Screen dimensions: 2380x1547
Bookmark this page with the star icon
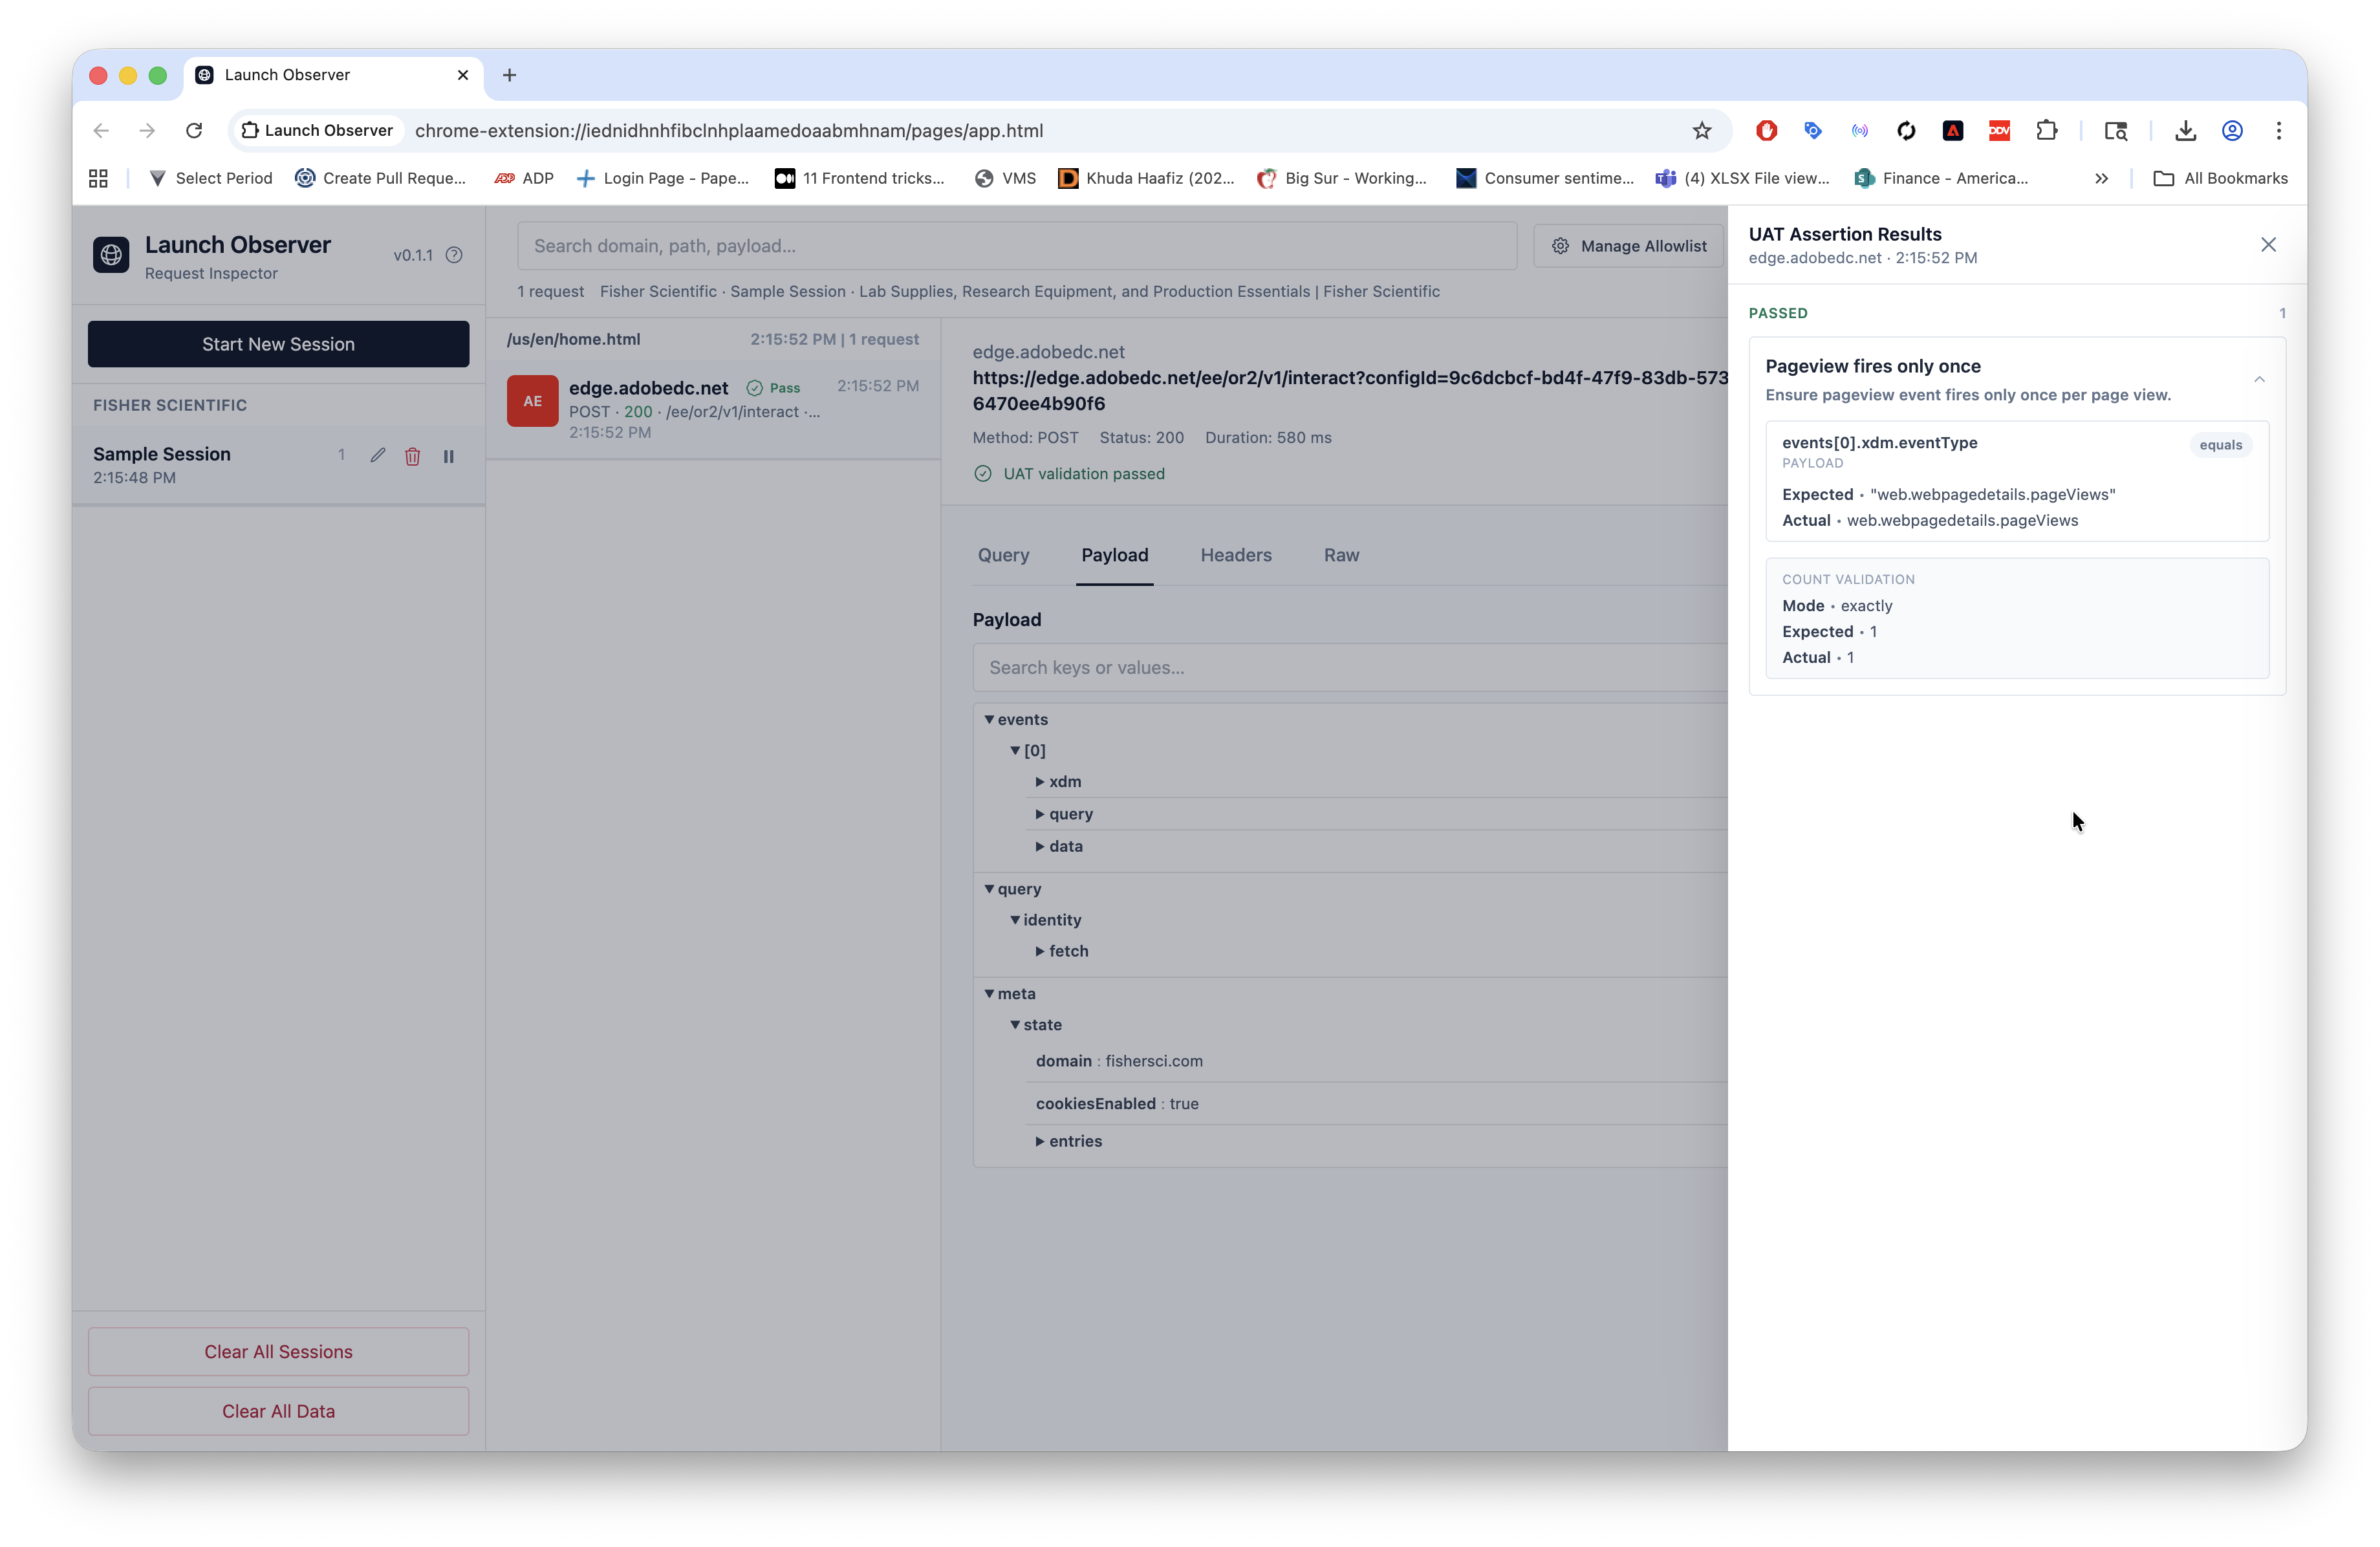click(x=1702, y=130)
